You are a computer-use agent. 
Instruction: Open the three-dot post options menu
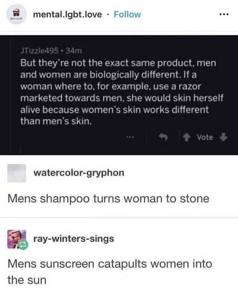pos(224,14)
